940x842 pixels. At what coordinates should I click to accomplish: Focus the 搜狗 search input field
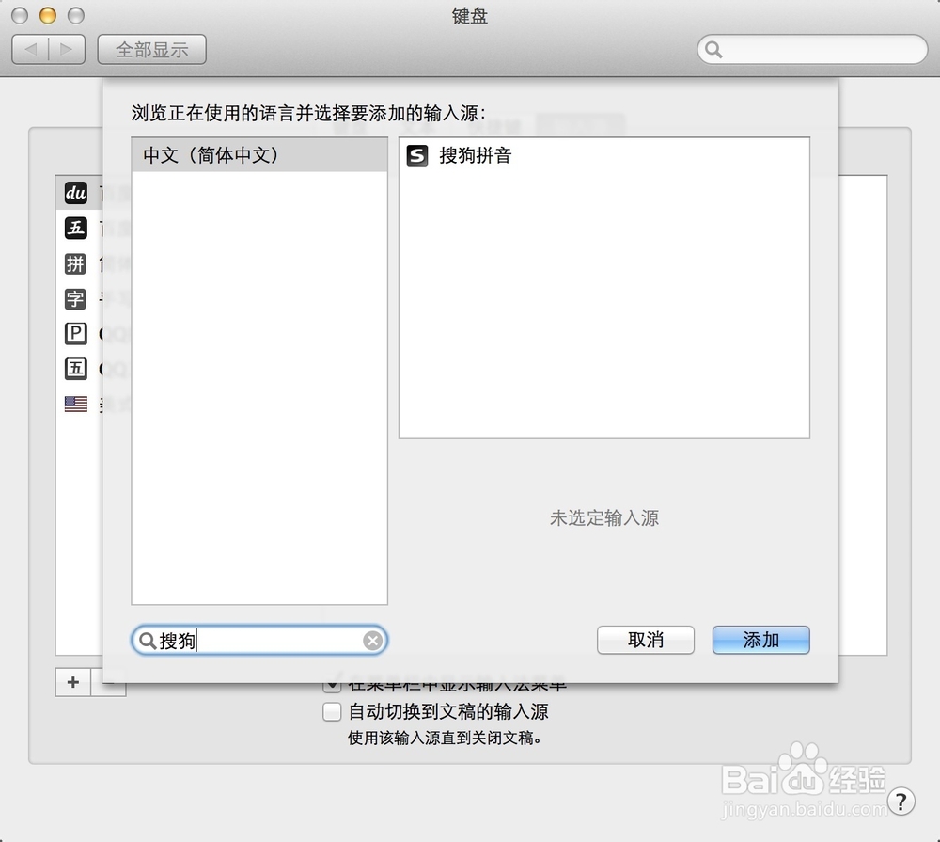(x=259, y=641)
